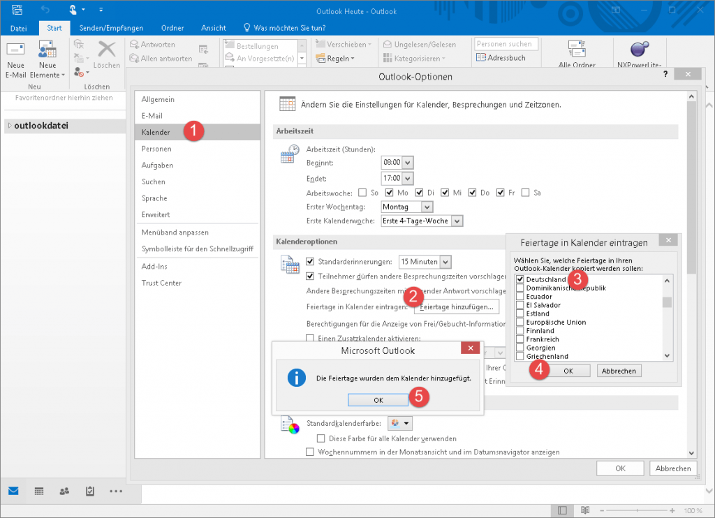This screenshot has width=715, height=518.
Task: Enable the Sa workweek checkbox
Action: pyautogui.click(x=524, y=192)
